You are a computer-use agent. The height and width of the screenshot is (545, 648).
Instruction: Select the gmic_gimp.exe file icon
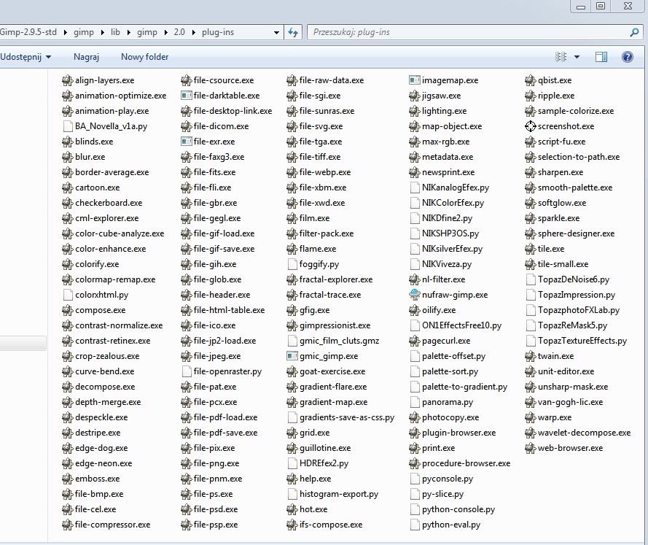(x=292, y=356)
